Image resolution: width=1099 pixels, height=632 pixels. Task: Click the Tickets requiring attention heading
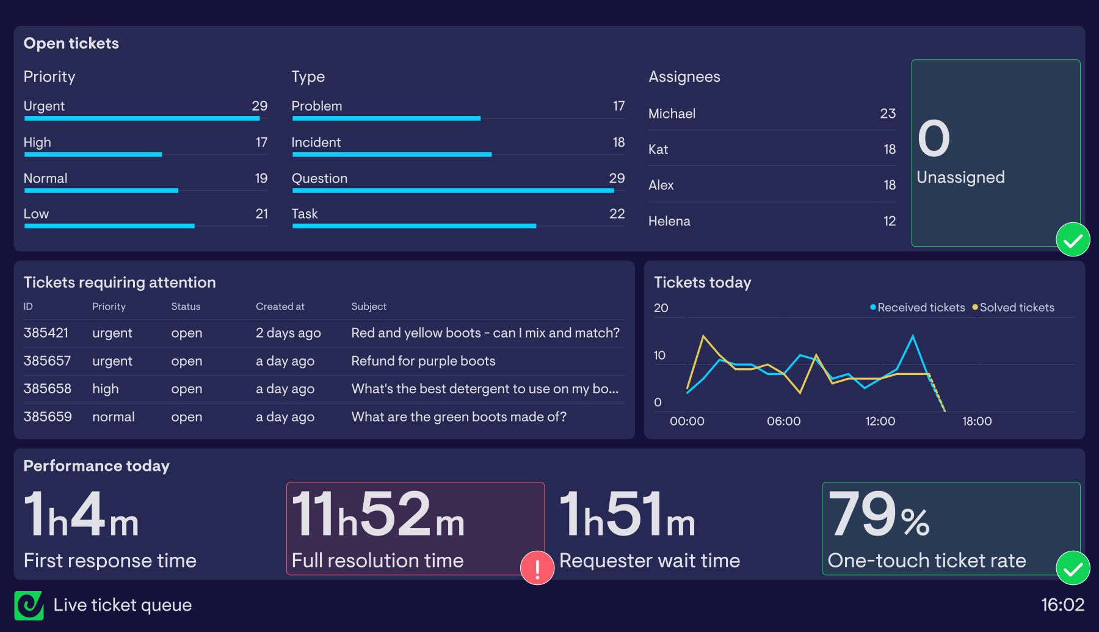[x=120, y=282]
